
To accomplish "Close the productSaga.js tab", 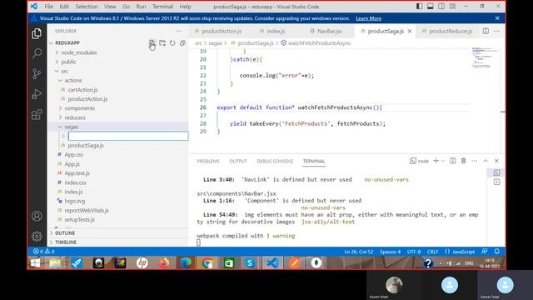I will pos(410,31).
